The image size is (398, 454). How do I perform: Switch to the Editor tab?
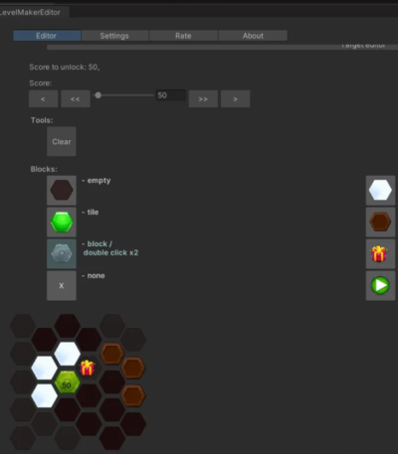[47, 36]
